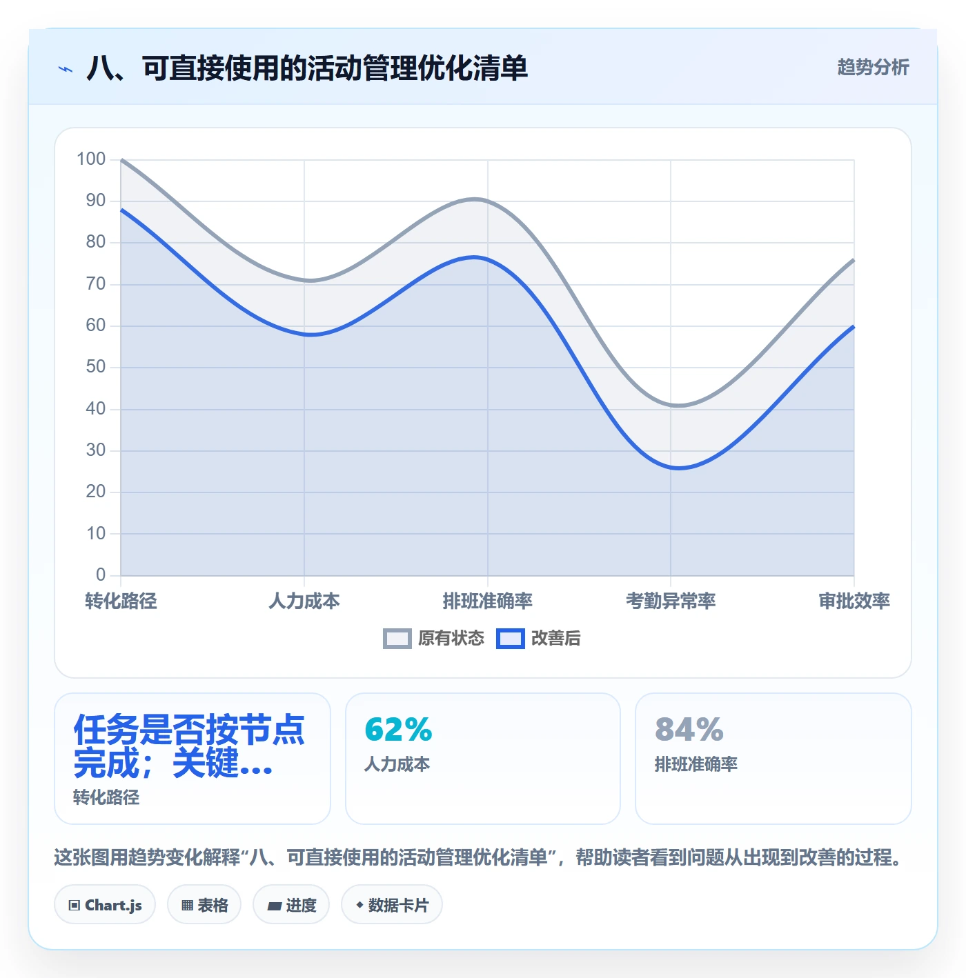This screenshot has height=978, width=966.
Task: Click the 趋势分析 label in the header
Action: (x=873, y=67)
